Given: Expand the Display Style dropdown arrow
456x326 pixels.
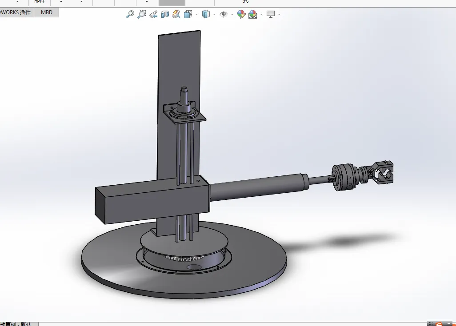Looking at the screenshot, I should point(214,14).
